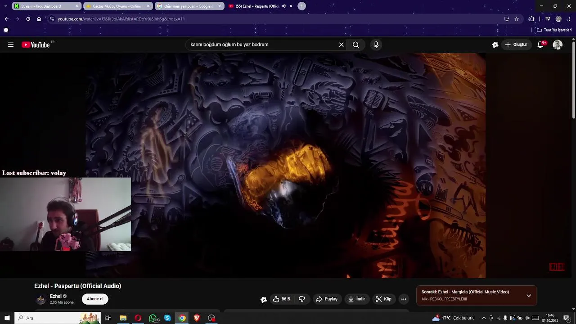Switch to the Cactus McCoy Oyunu tab
The image size is (576, 324).
click(x=117, y=6)
